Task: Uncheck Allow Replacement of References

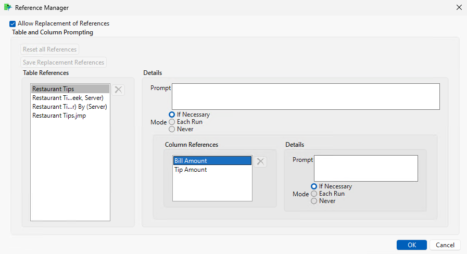Action: (x=12, y=24)
